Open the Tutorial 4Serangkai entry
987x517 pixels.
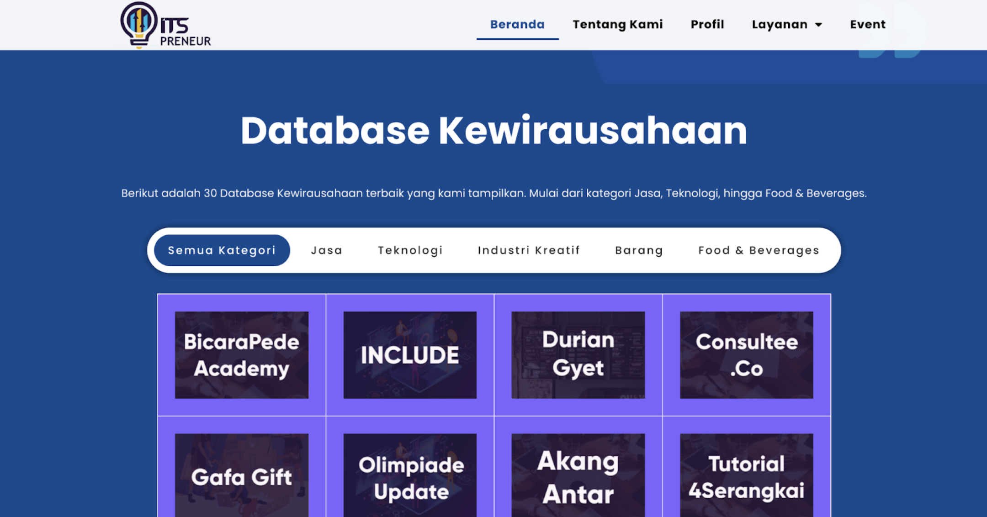pos(746,476)
